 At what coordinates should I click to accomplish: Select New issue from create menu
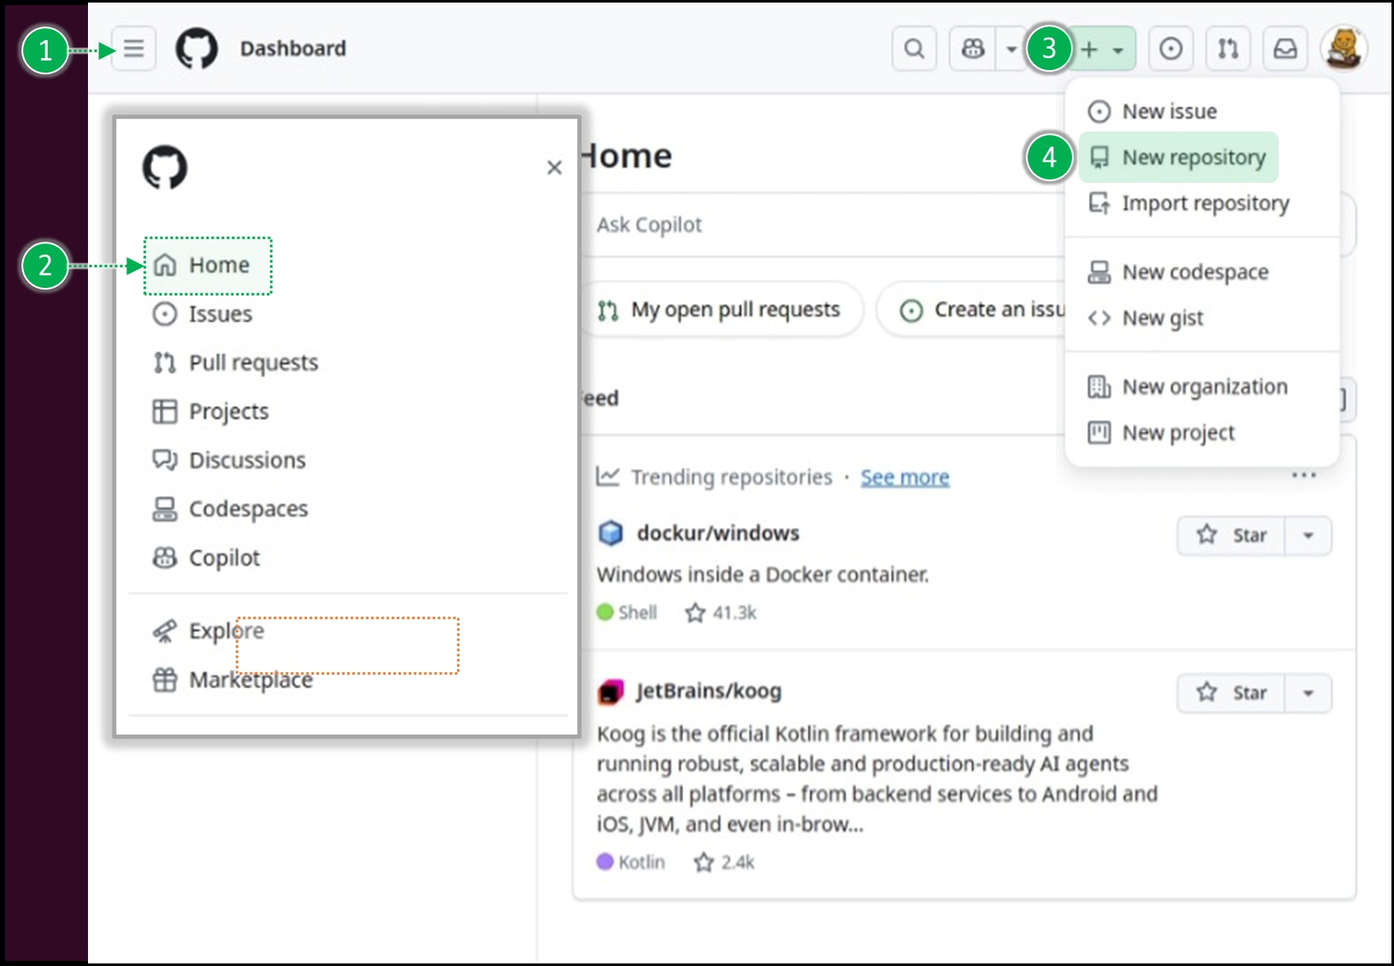tap(1200, 112)
